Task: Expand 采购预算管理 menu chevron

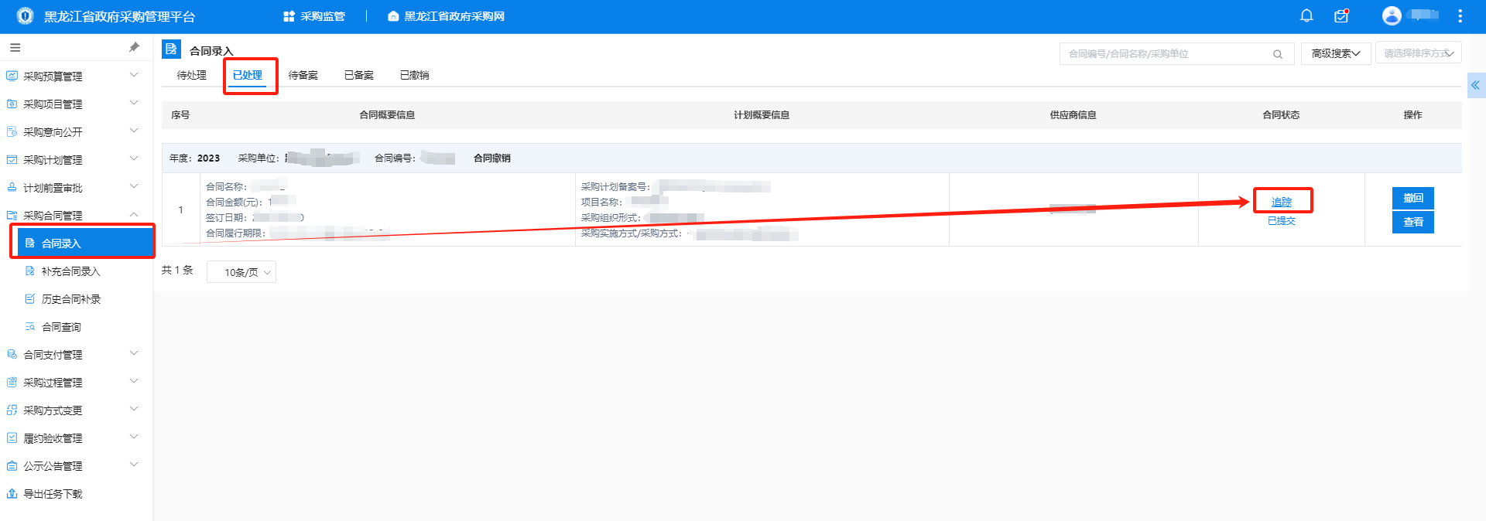Action: click(134, 75)
